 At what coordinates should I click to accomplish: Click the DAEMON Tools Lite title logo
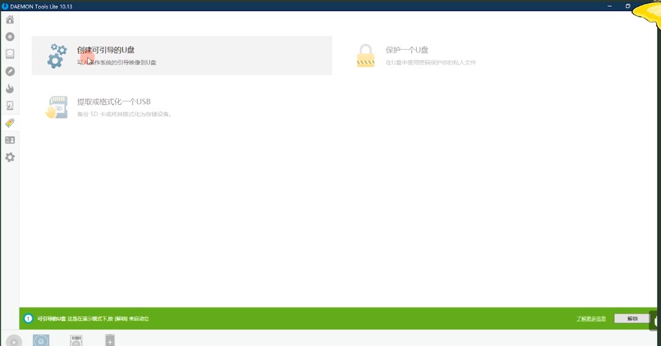coord(5,6)
